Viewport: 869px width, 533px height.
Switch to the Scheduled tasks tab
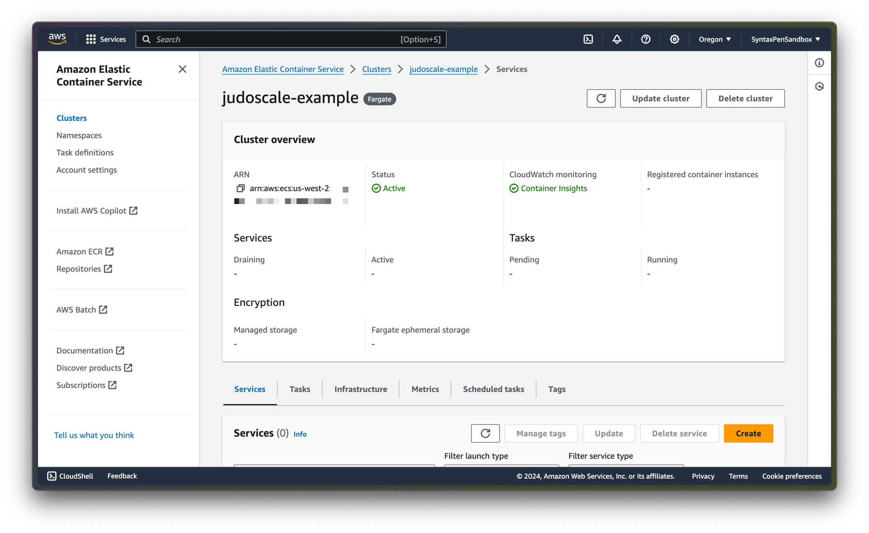pyautogui.click(x=493, y=389)
